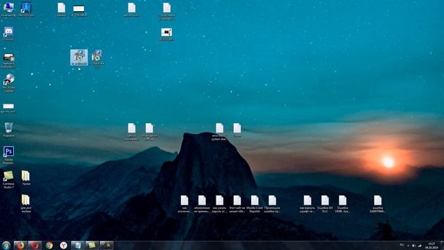Select the Adobe Photoshop shortcut
The image size is (444, 250).
8,155
